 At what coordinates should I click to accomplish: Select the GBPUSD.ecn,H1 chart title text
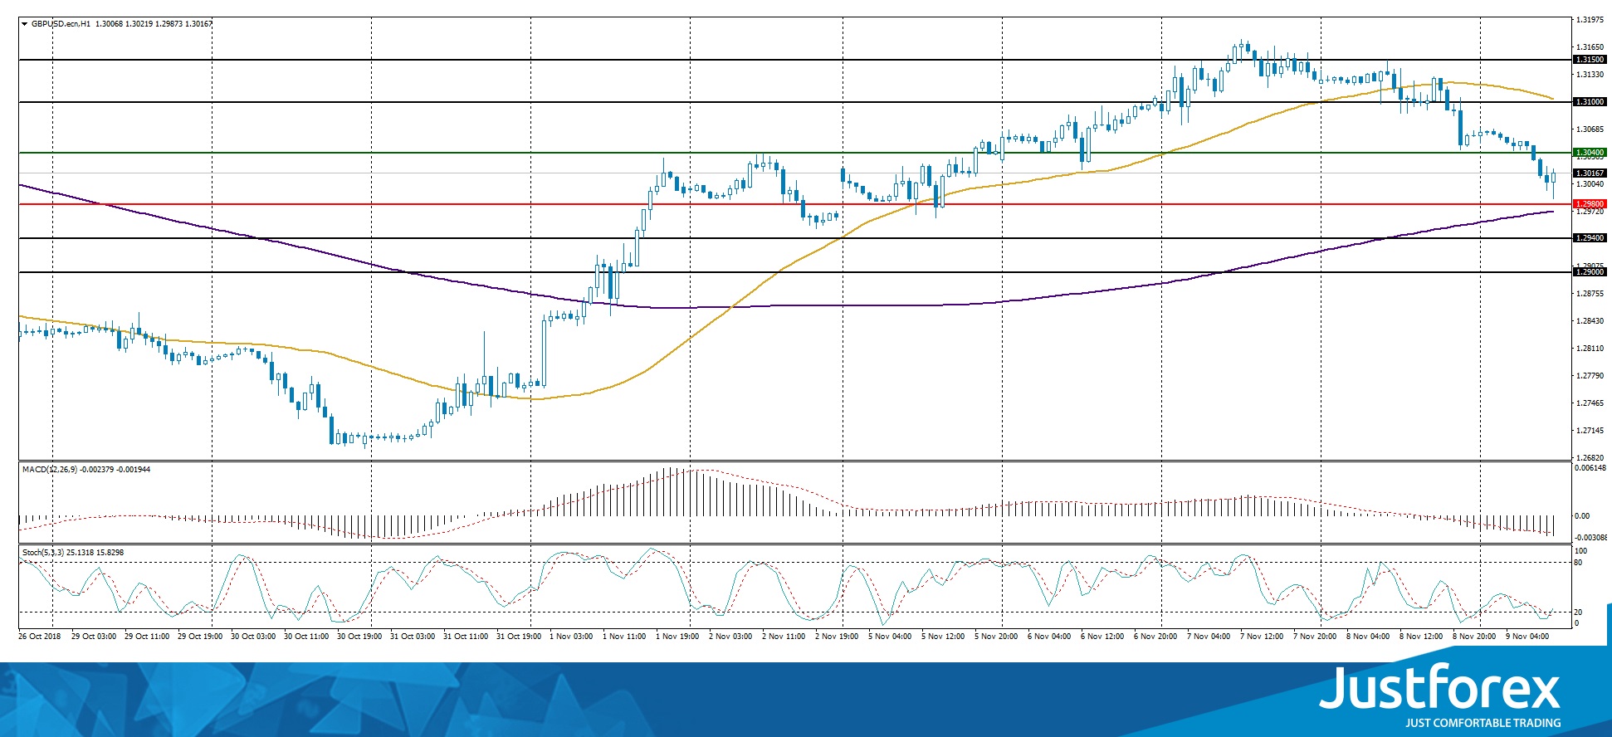point(61,24)
